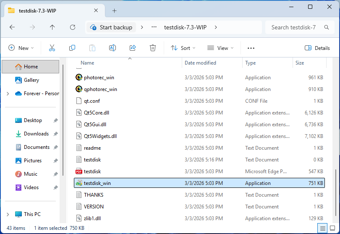Click the testdisk_win application icon
This screenshot has width=340, height=234.
click(79, 183)
